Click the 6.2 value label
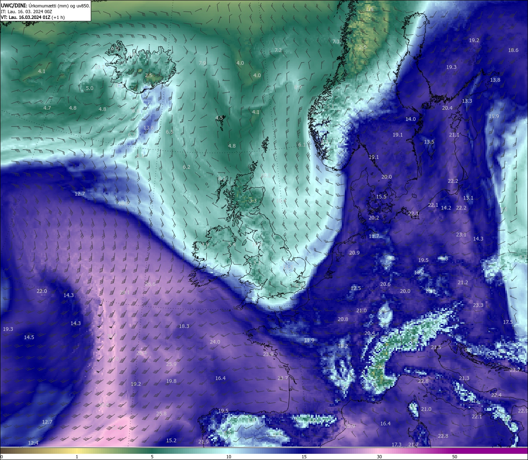 (x=186, y=167)
